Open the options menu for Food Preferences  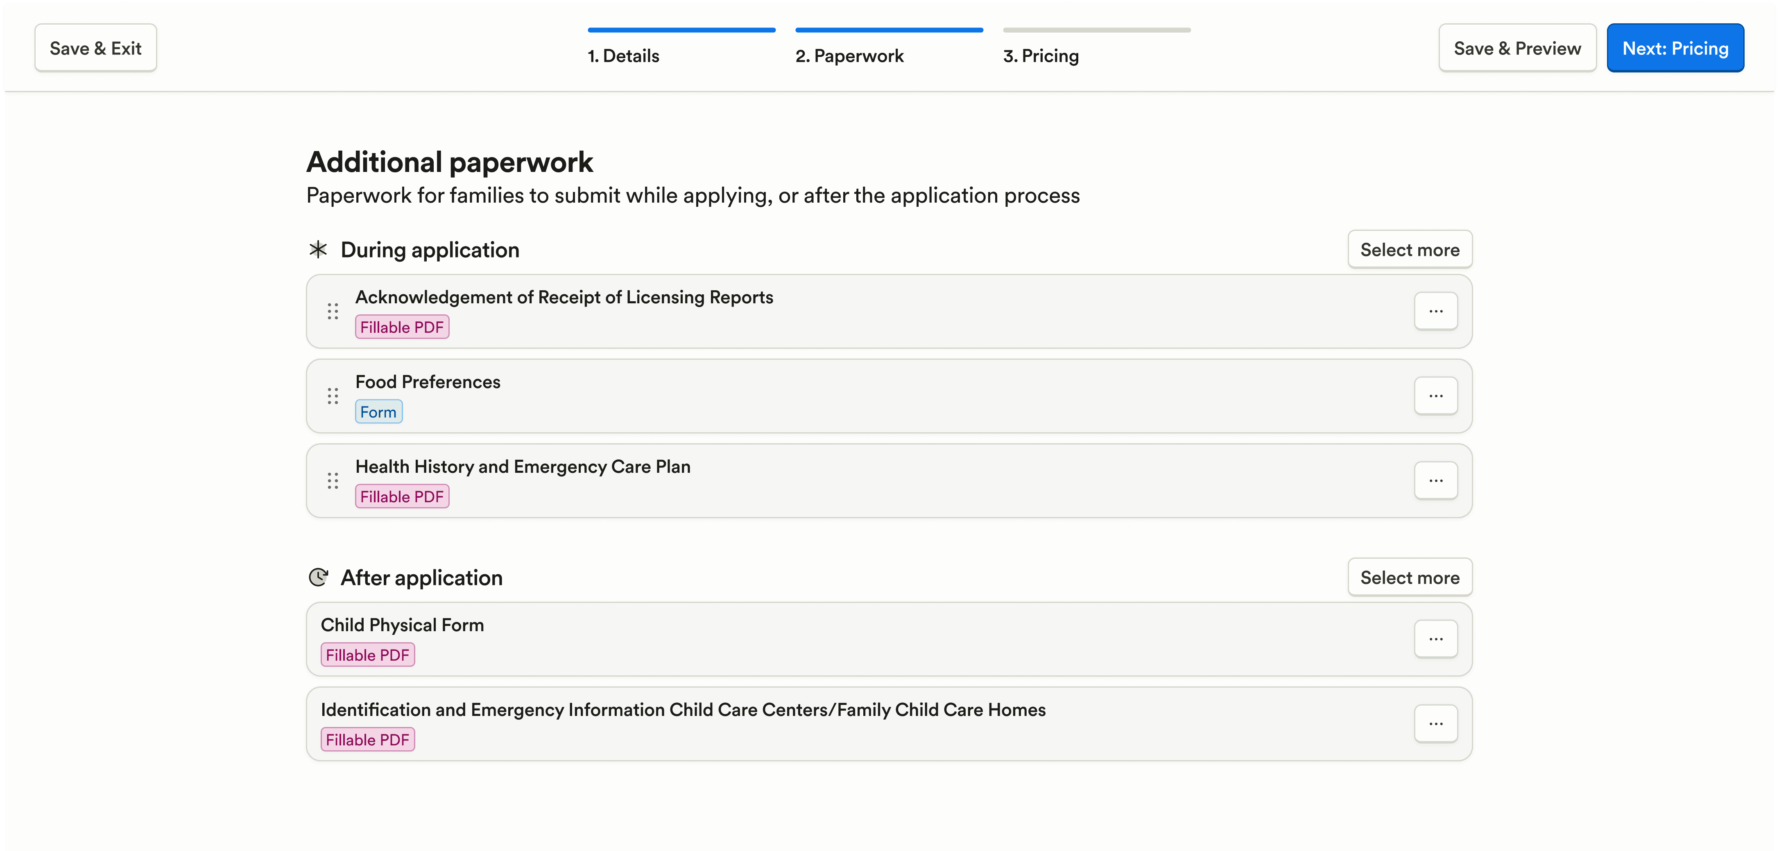click(x=1436, y=395)
